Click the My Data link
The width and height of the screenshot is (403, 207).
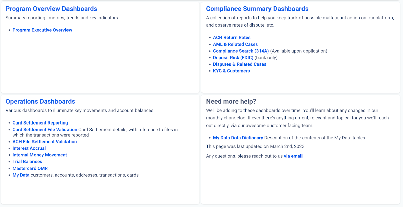(21, 175)
